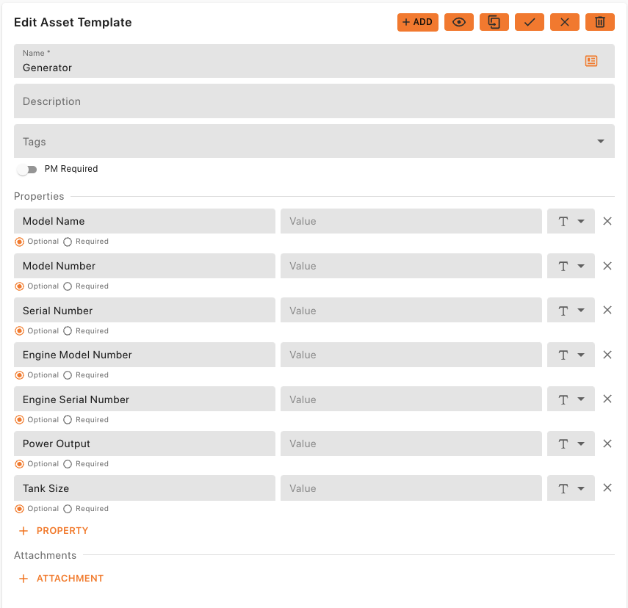Remove the Model Number property

pyautogui.click(x=607, y=266)
